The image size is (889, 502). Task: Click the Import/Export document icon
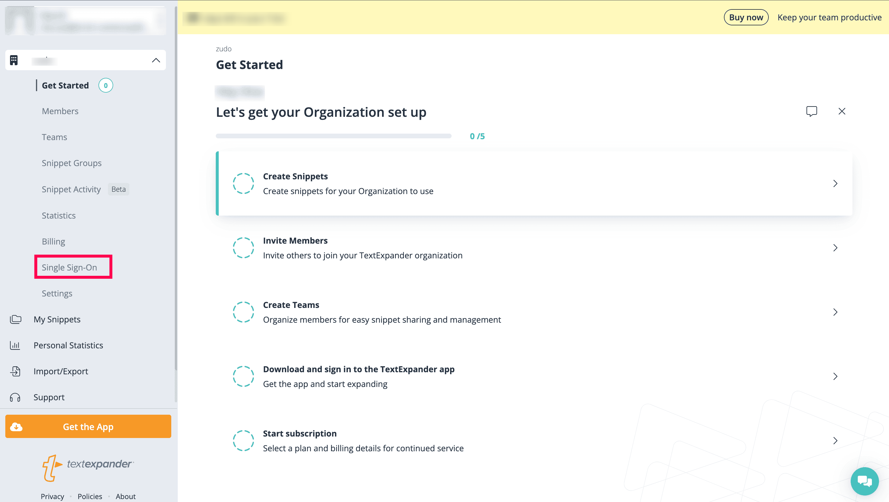tap(15, 371)
